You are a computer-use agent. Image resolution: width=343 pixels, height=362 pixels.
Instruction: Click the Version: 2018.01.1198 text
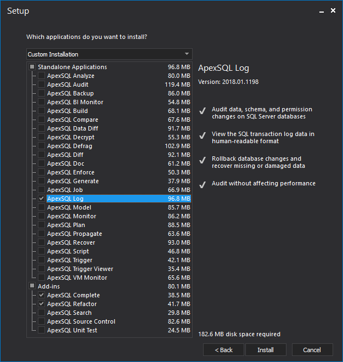228,82
